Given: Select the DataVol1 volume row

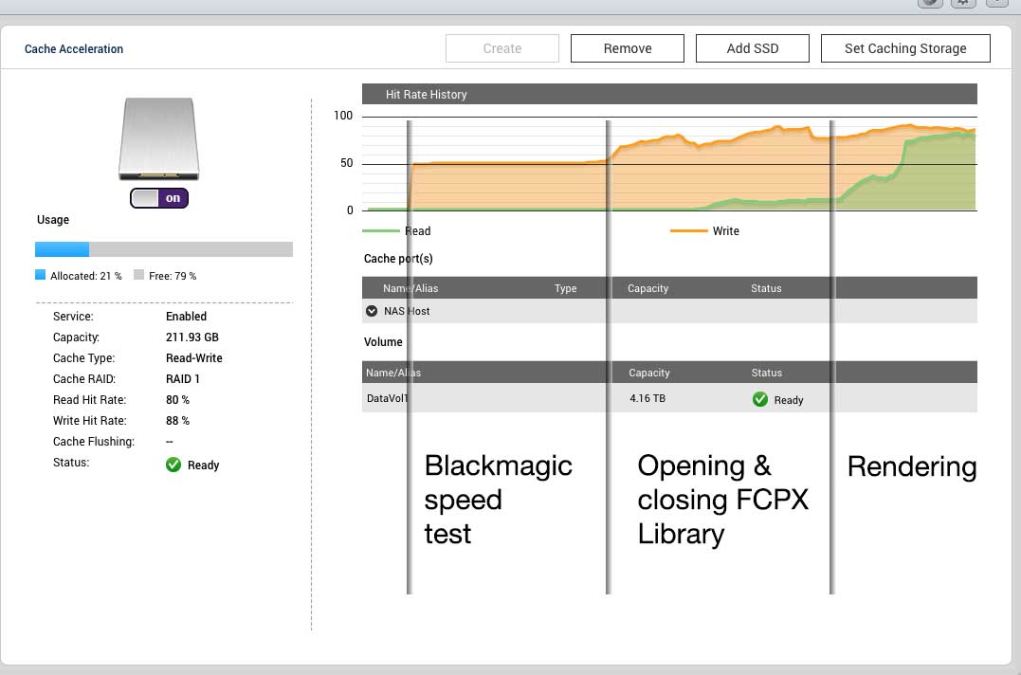Looking at the screenshot, I should click(x=669, y=398).
